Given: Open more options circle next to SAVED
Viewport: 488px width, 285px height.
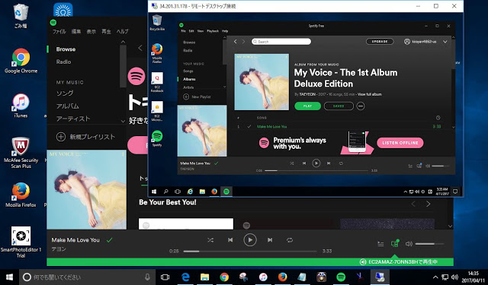Looking at the screenshot, I should point(361,106).
